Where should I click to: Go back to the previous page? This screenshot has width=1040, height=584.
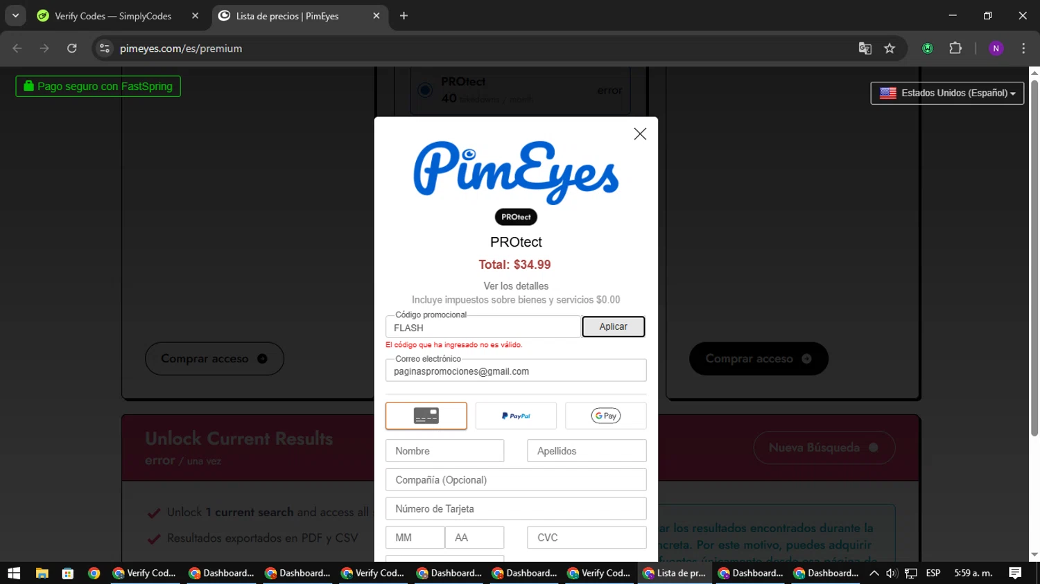coord(17,48)
